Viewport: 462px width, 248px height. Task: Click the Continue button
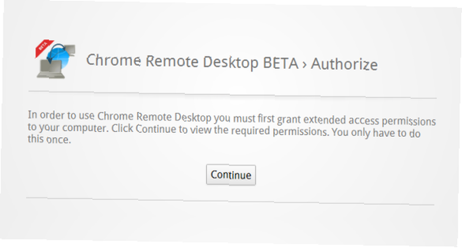pos(231,175)
